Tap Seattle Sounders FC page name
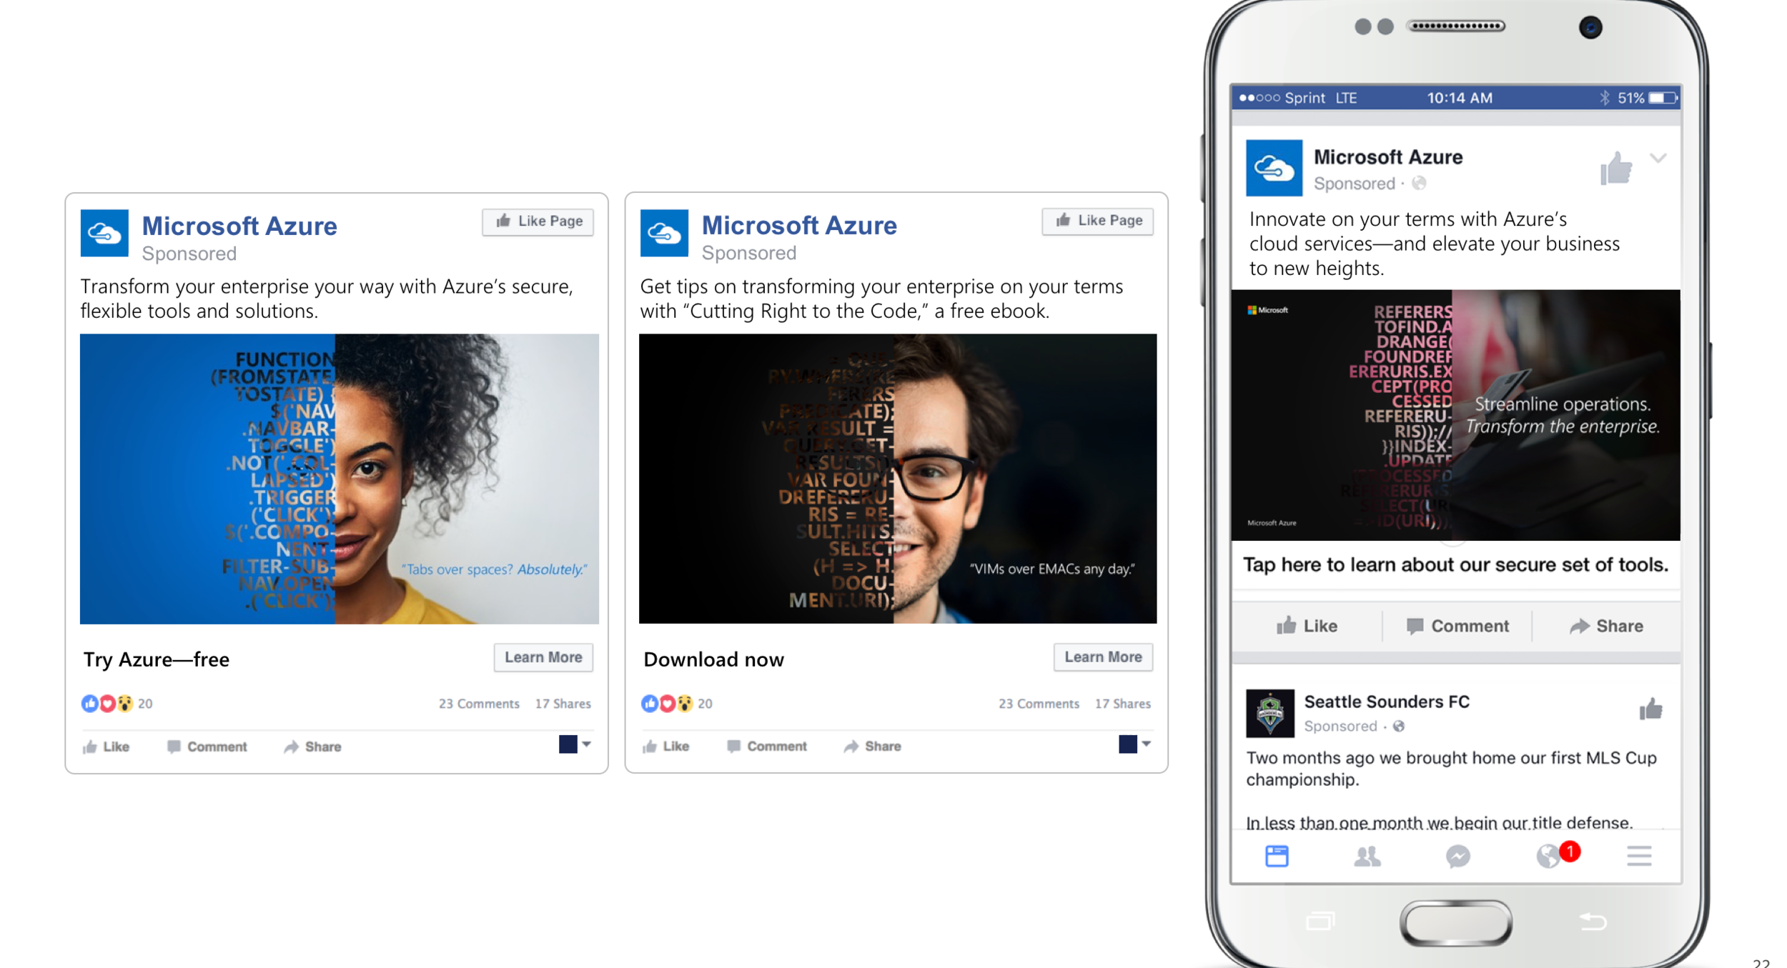1787x968 pixels. [1387, 702]
